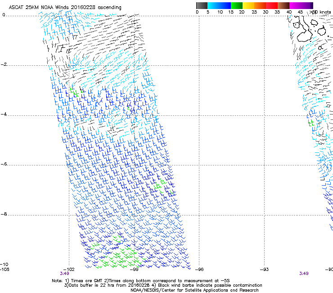The height and width of the screenshot is (293, 333).
Task: Click the '-96' longitude axis label
Action: coord(199,270)
